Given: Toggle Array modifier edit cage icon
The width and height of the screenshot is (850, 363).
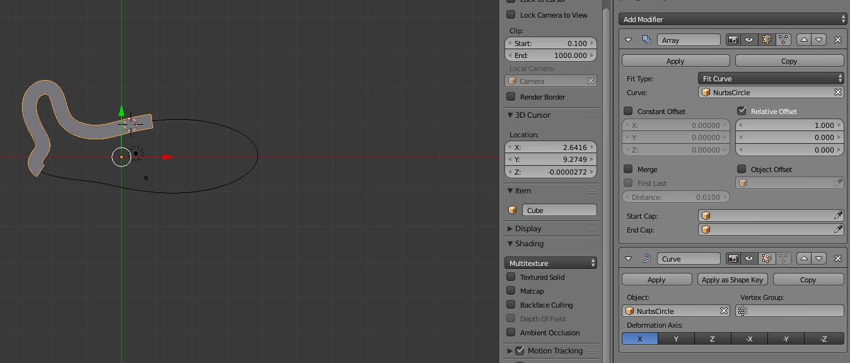Looking at the screenshot, I should 783,40.
